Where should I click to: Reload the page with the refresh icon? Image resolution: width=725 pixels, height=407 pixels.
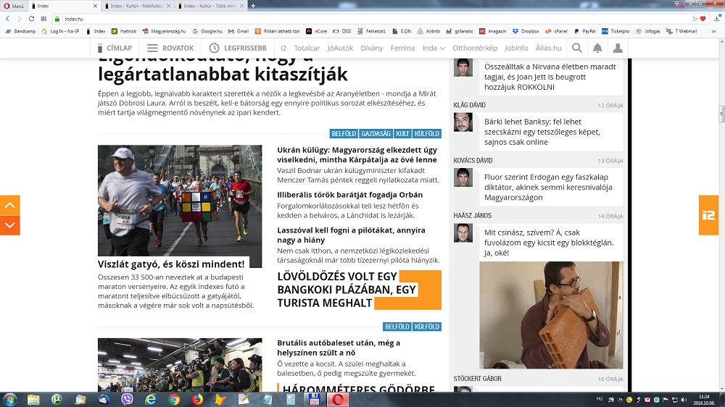click(31, 19)
